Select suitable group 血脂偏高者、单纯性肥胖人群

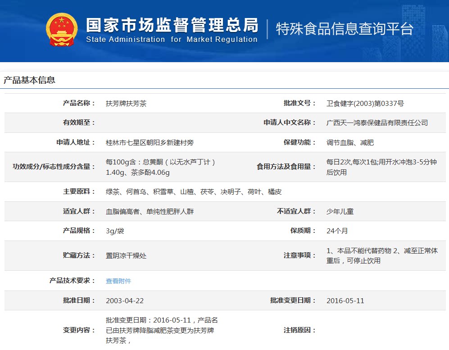tap(150, 211)
